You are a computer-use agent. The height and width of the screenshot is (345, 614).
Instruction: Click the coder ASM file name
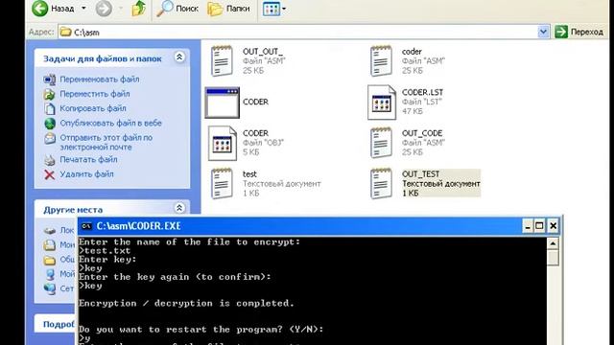(412, 52)
